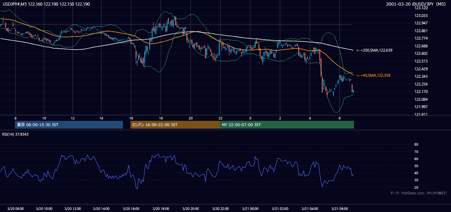The height and width of the screenshot is (212, 451).
Task: Click the 3/20 16:00 time axis label
Action: (x=131, y=208)
